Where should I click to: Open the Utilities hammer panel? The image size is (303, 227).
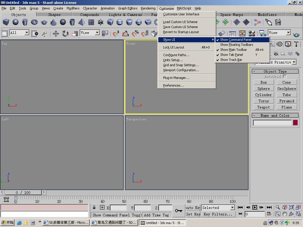296,44
